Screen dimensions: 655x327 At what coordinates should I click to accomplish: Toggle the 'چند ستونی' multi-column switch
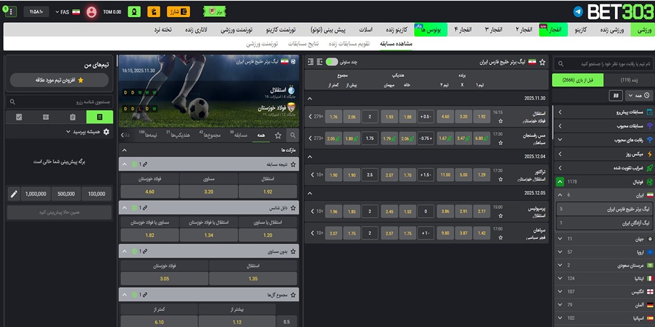[x=332, y=61]
